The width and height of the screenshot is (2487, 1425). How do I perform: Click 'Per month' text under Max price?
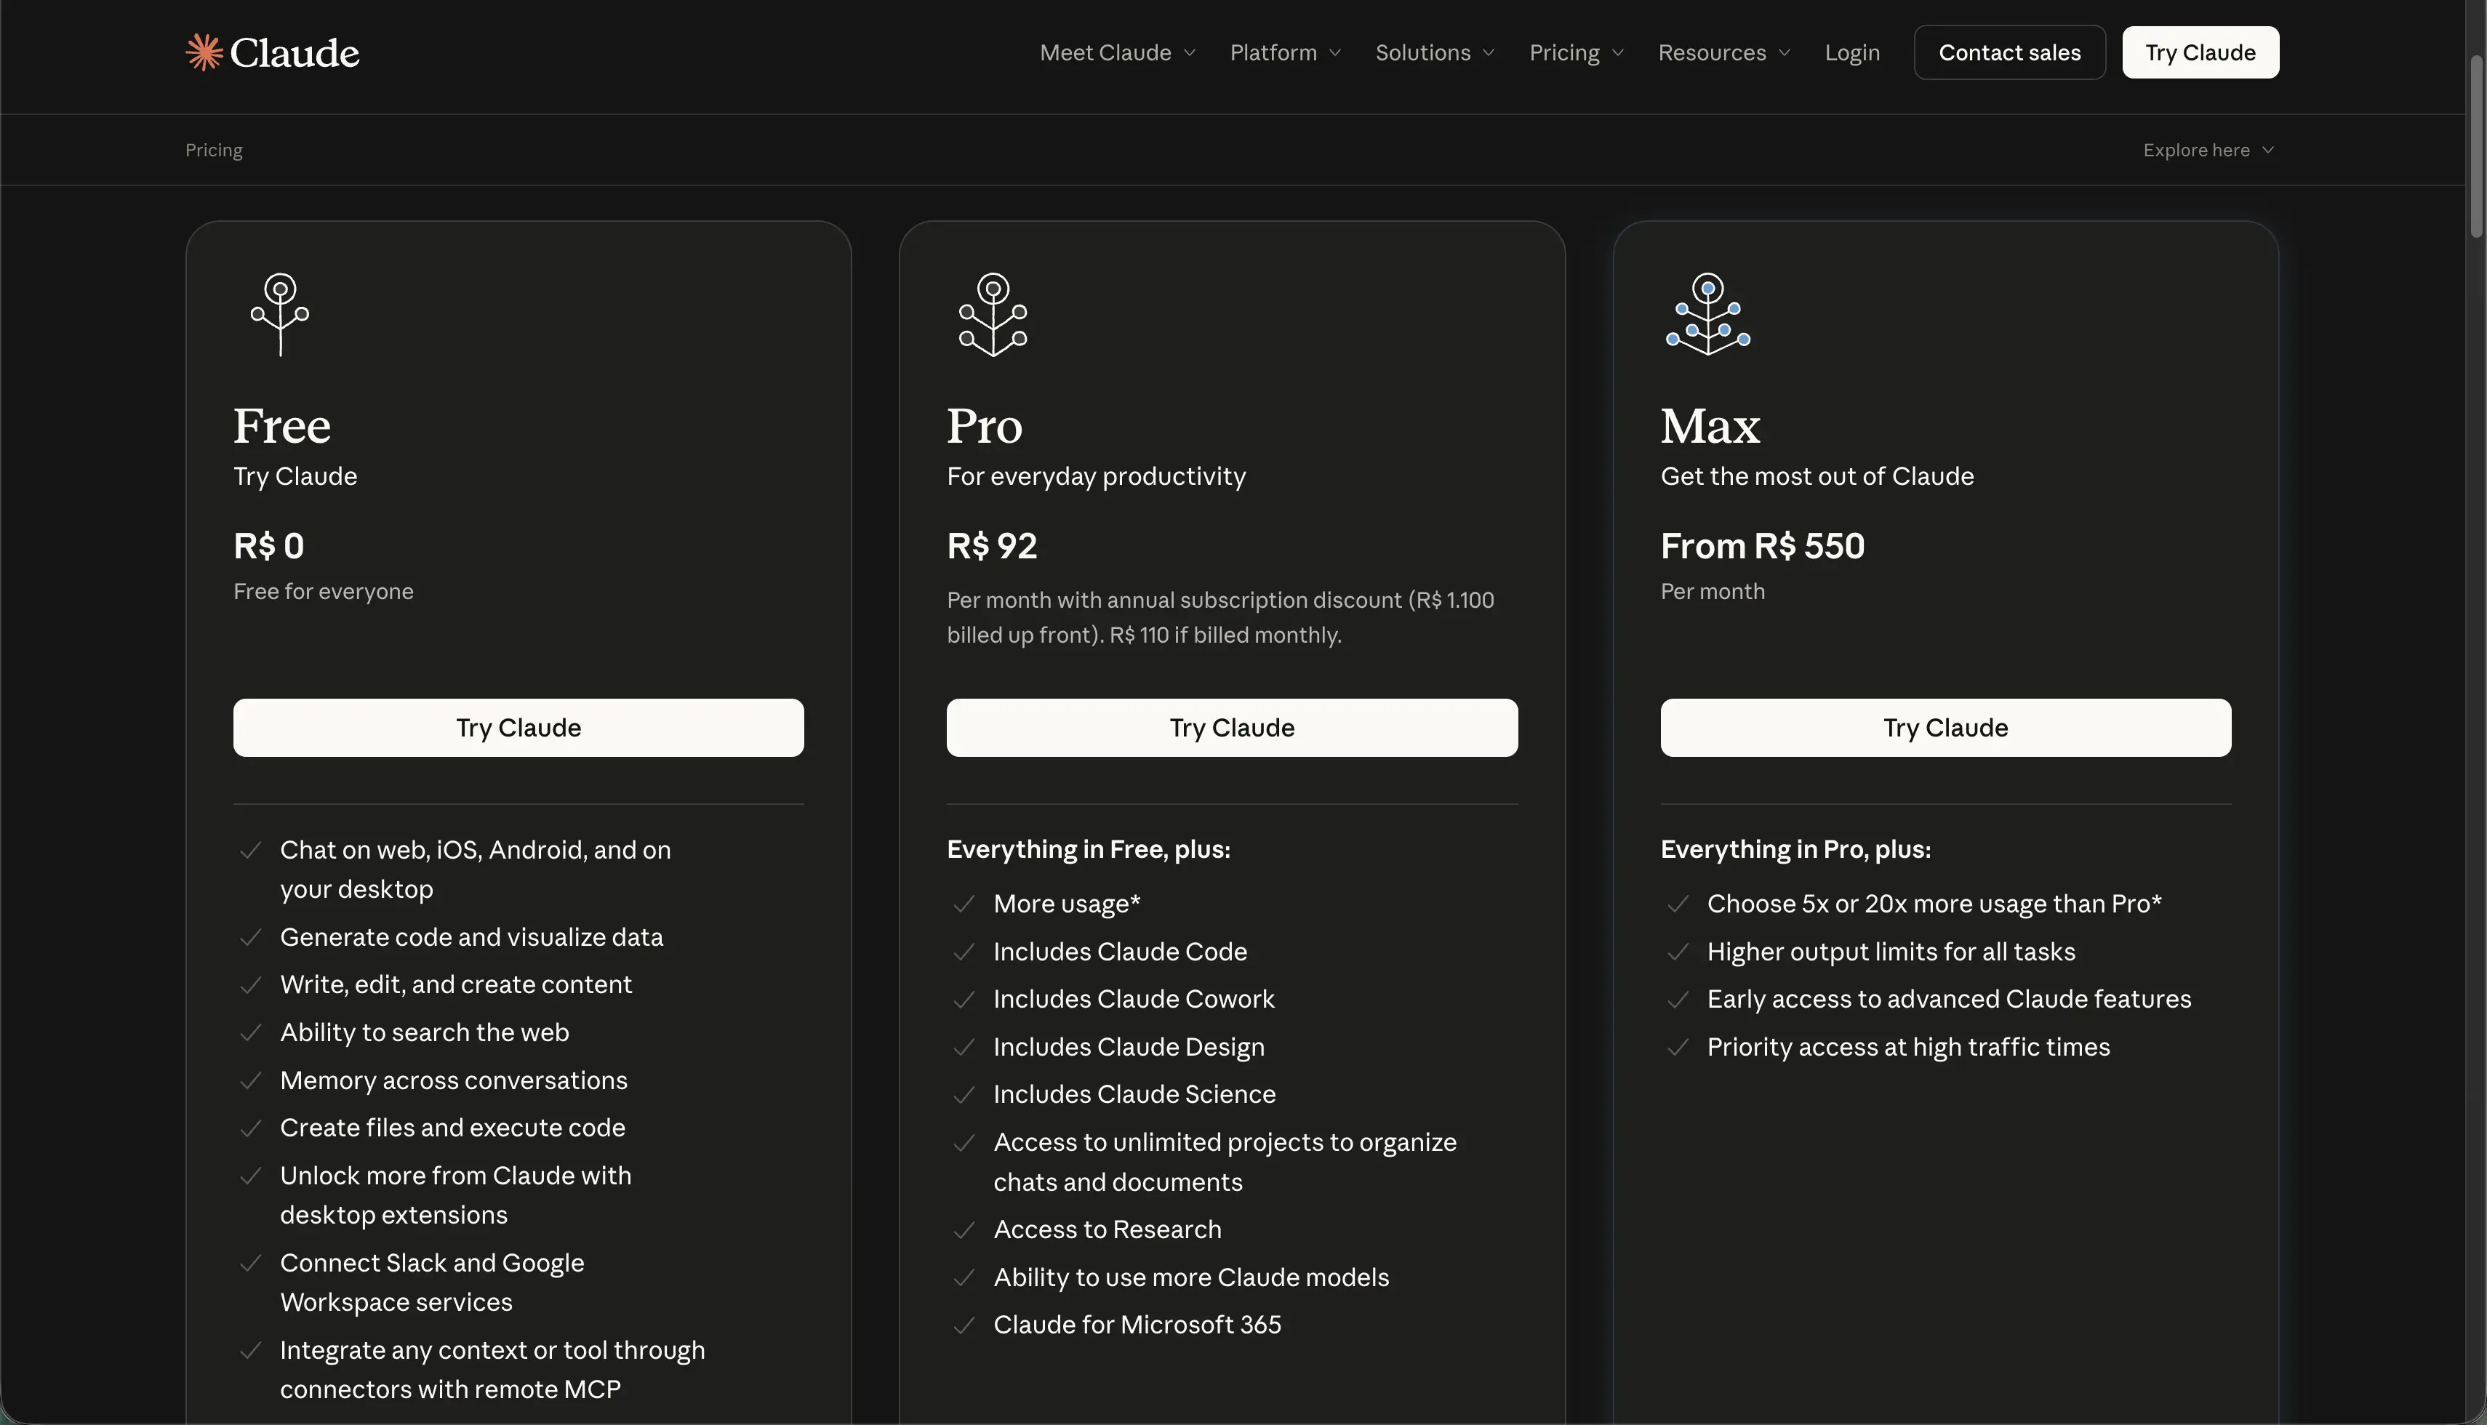click(x=1713, y=592)
